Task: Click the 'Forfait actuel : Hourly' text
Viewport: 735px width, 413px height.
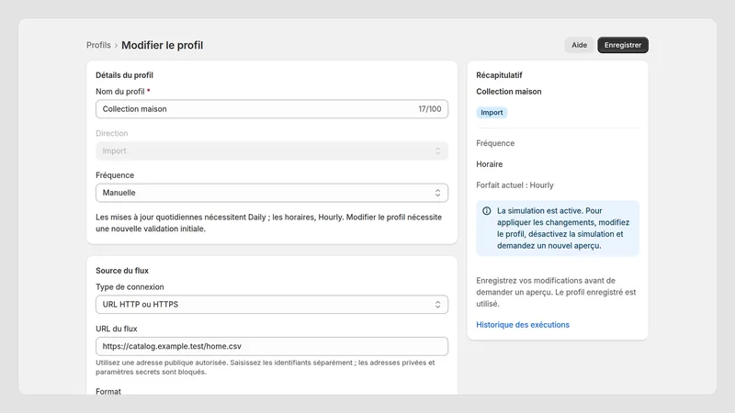Action: pyautogui.click(x=514, y=185)
